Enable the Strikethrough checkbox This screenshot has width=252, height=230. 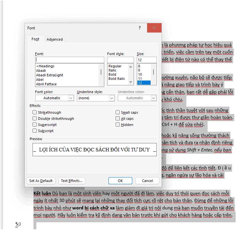click(35, 112)
